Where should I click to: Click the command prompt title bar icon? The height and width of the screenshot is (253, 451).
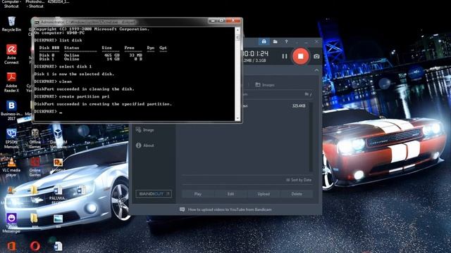click(37, 22)
